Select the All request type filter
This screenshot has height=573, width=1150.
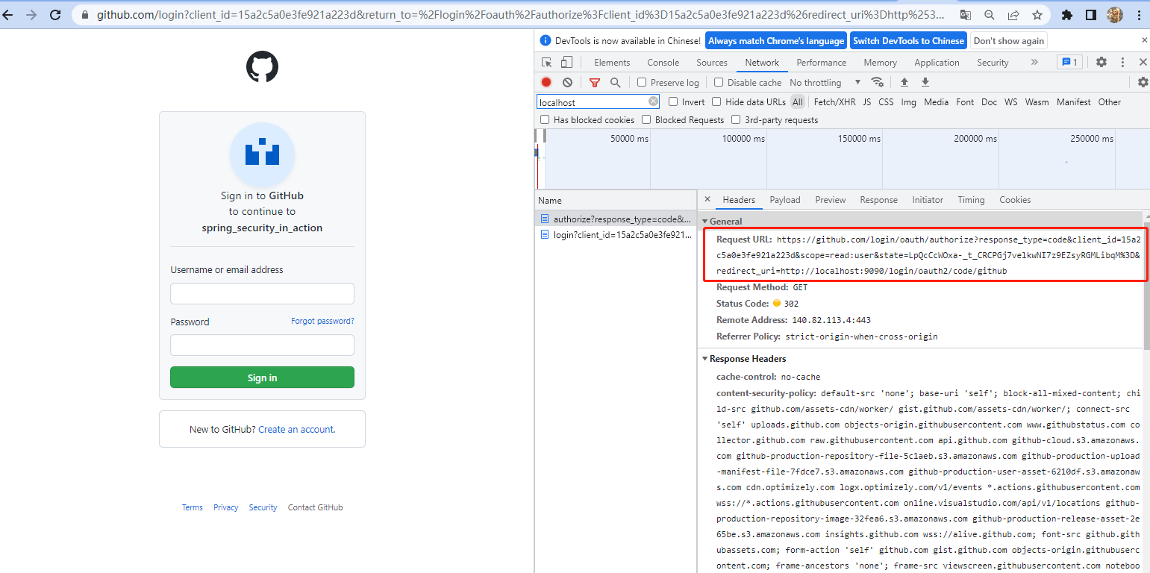coord(798,102)
